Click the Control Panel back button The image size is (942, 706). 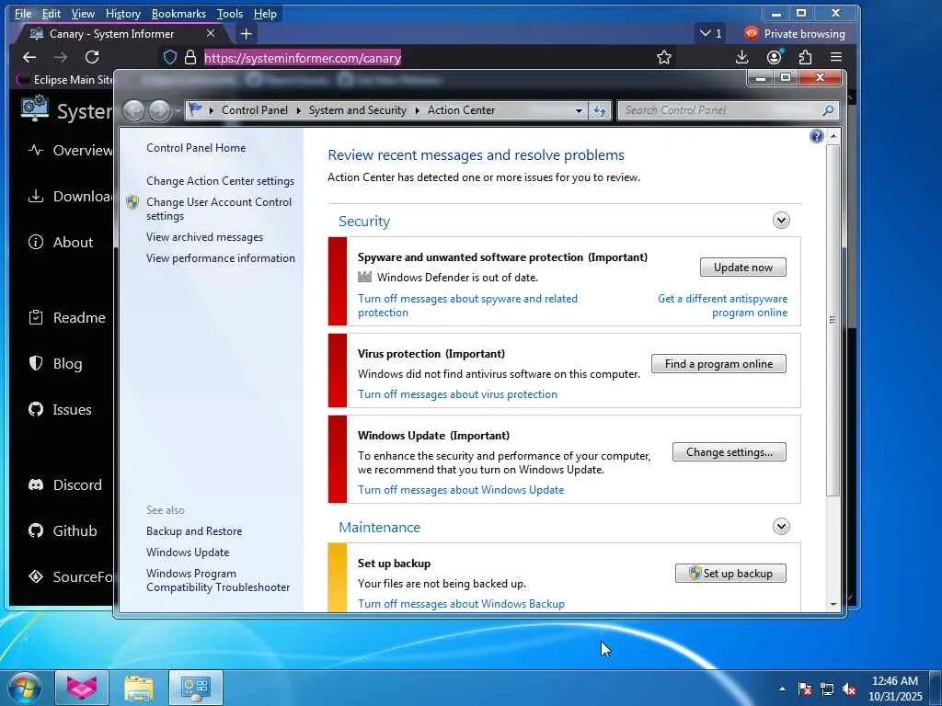[134, 110]
